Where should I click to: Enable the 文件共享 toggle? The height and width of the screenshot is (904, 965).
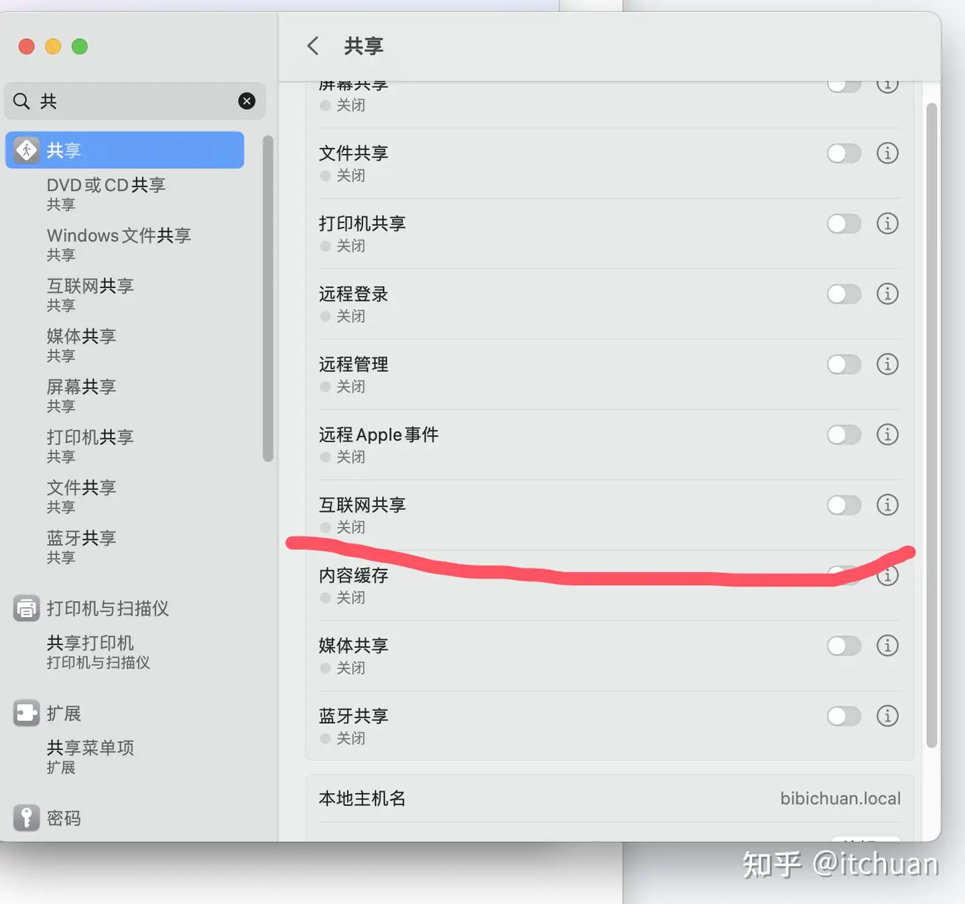pos(844,153)
